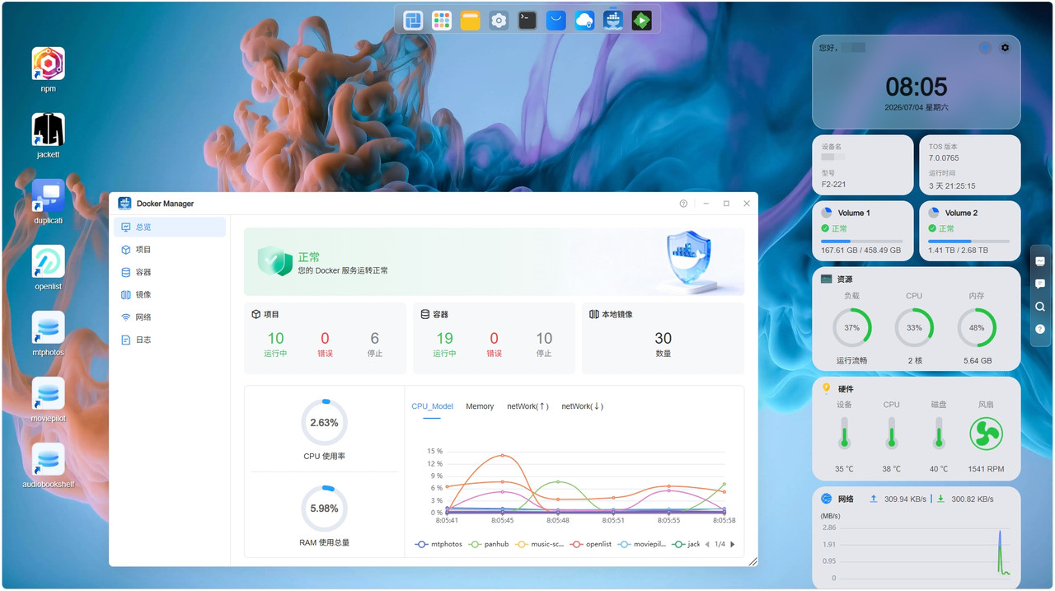This screenshot has width=1055, height=591.
Task: Select 总览 in Docker Manager sidebar
Action: point(170,227)
